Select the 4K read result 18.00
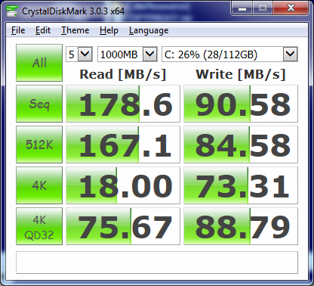The height and width of the screenshot is (286, 314). (123, 185)
